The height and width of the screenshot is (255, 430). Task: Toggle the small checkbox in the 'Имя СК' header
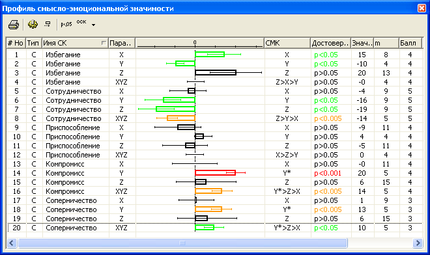coord(104,43)
